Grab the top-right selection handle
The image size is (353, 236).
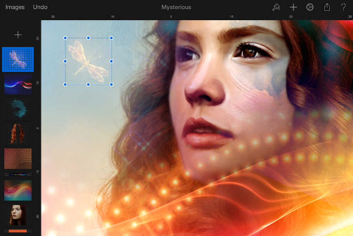(x=111, y=38)
